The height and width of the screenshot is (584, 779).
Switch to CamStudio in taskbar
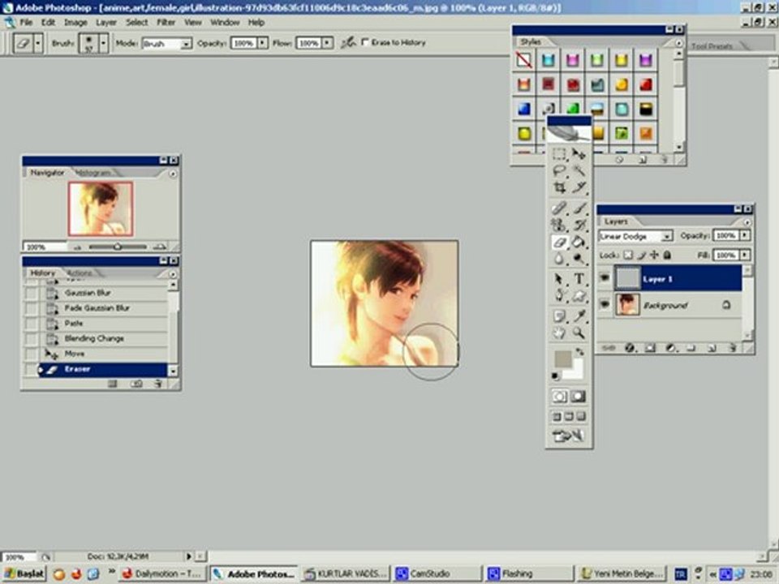(437, 573)
